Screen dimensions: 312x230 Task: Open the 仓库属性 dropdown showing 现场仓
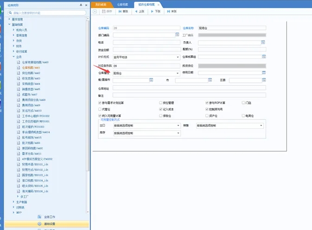[x=178, y=73]
